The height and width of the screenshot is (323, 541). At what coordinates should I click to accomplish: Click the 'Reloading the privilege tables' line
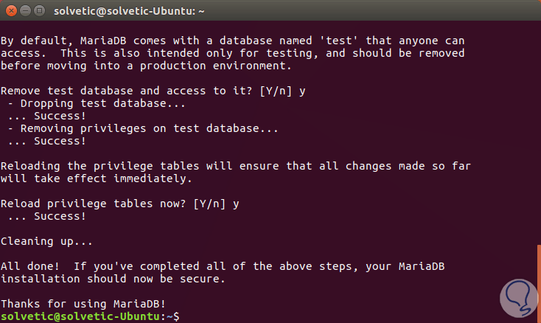coord(236,166)
